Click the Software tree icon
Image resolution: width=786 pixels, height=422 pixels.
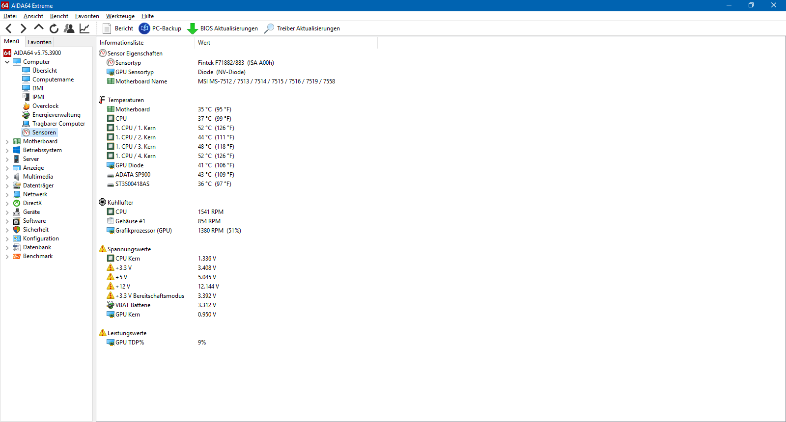coord(17,221)
